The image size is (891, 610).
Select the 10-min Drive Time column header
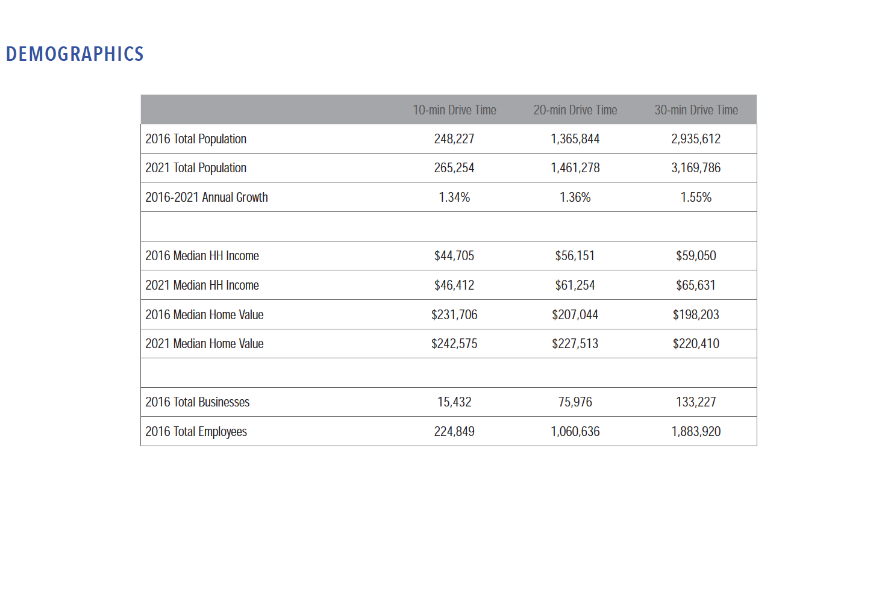click(x=454, y=110)
